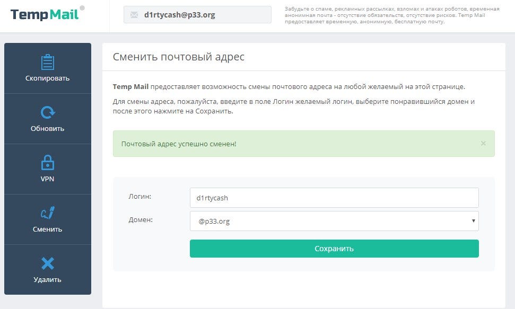Click the Логин input field
Viewport: 515px width, 309px height.
334,197
